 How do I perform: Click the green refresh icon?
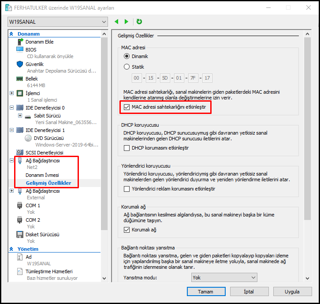pyautogui.click(x=139, y=22)
